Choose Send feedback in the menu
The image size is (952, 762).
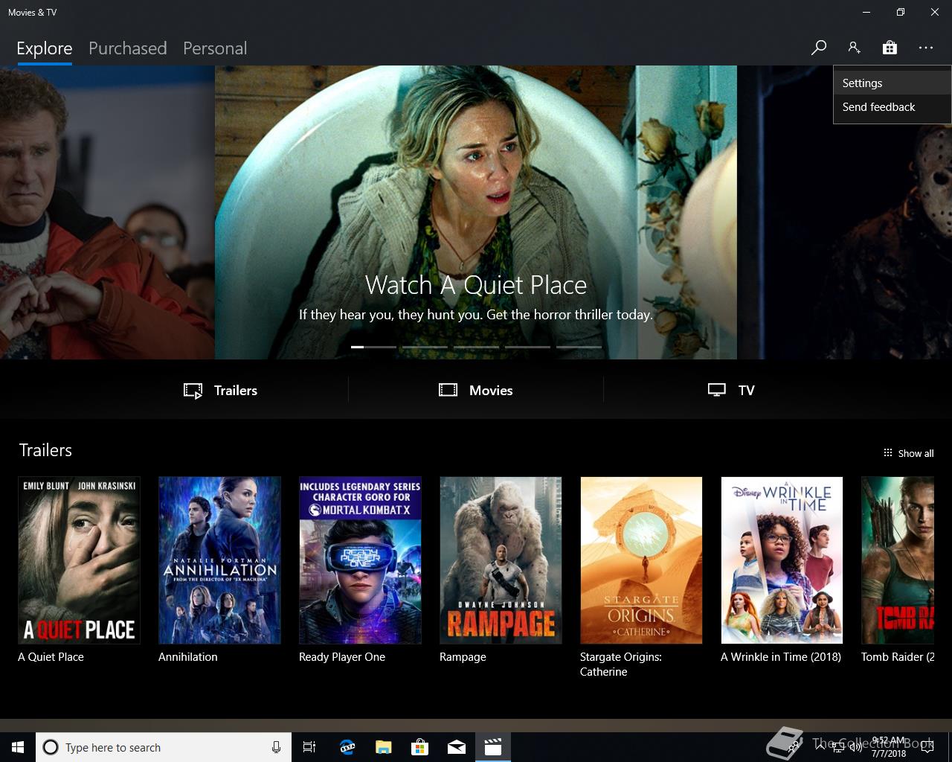tap(892, 107)
